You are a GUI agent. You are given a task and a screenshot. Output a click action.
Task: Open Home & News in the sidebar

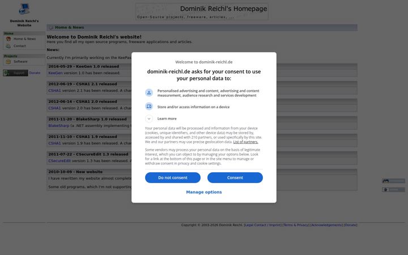coord(24,39)
